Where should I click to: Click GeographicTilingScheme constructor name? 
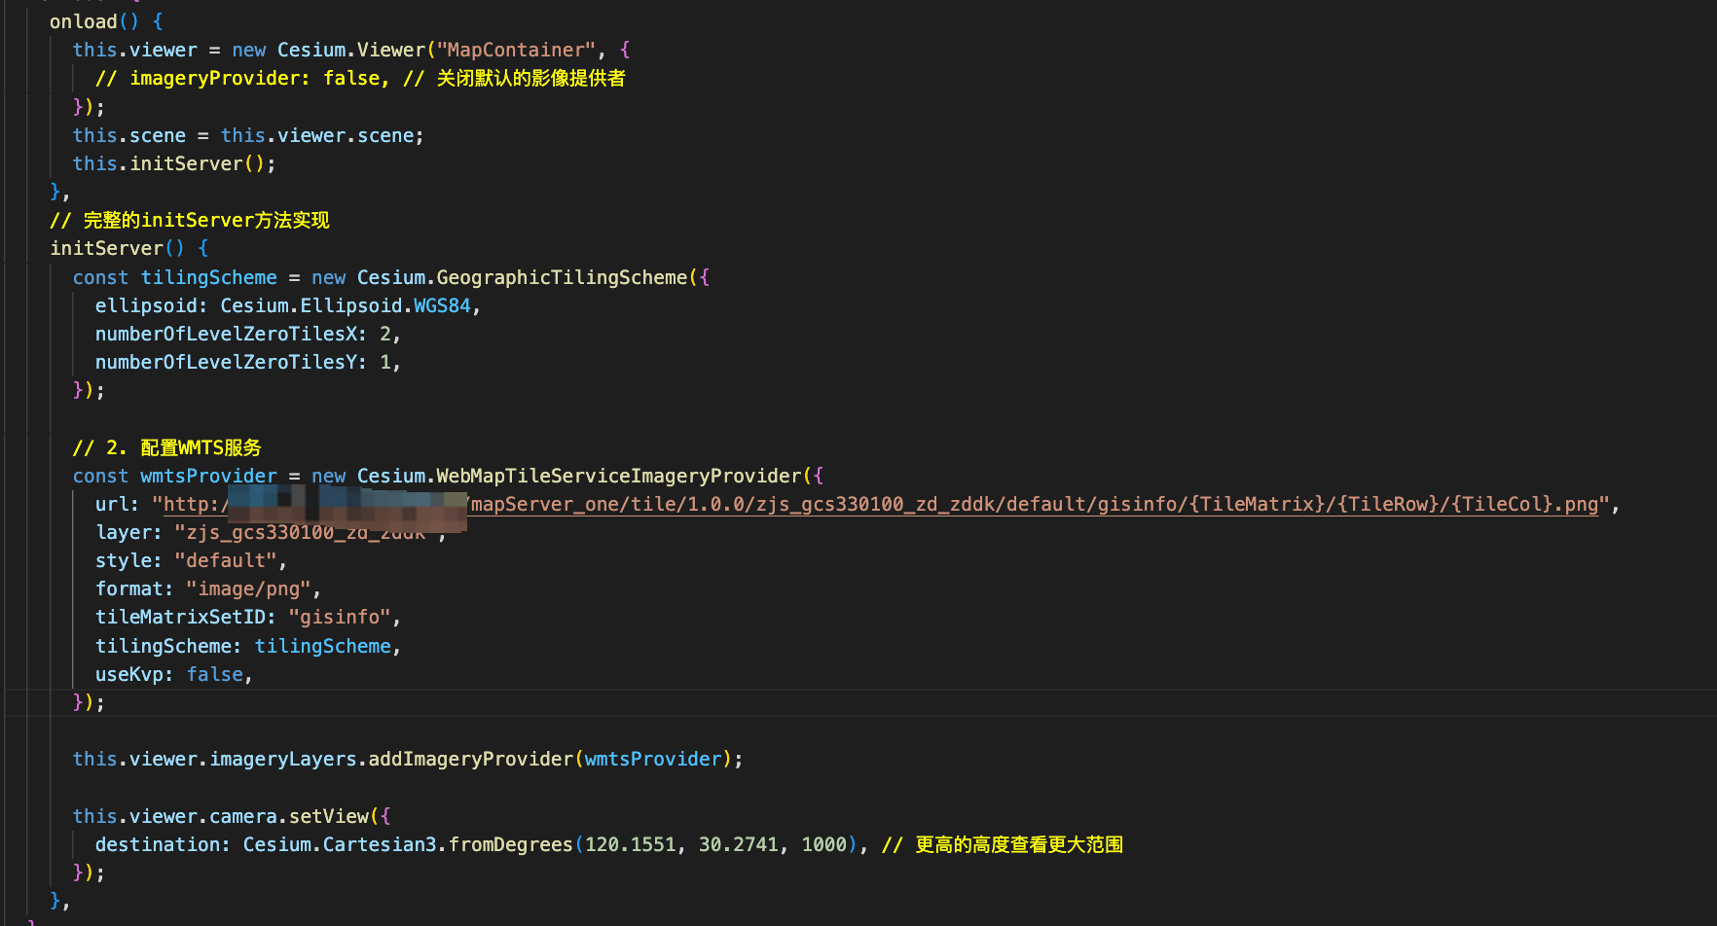tap(561, 277)
